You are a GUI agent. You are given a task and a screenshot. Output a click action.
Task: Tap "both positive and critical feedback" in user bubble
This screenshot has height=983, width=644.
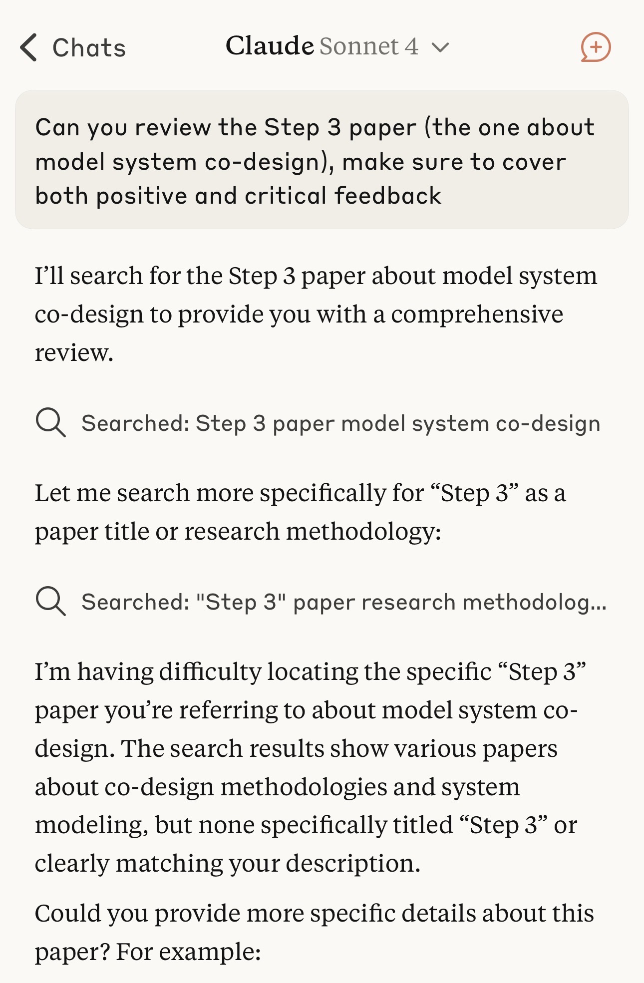pyautogui.click(x=238, y=196)
